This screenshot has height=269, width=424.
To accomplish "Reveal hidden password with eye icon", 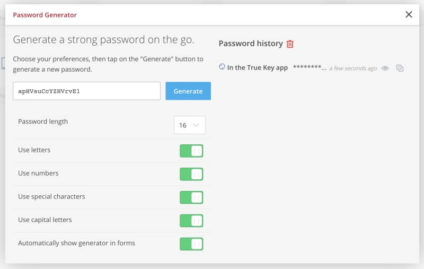I will (385, 68).
